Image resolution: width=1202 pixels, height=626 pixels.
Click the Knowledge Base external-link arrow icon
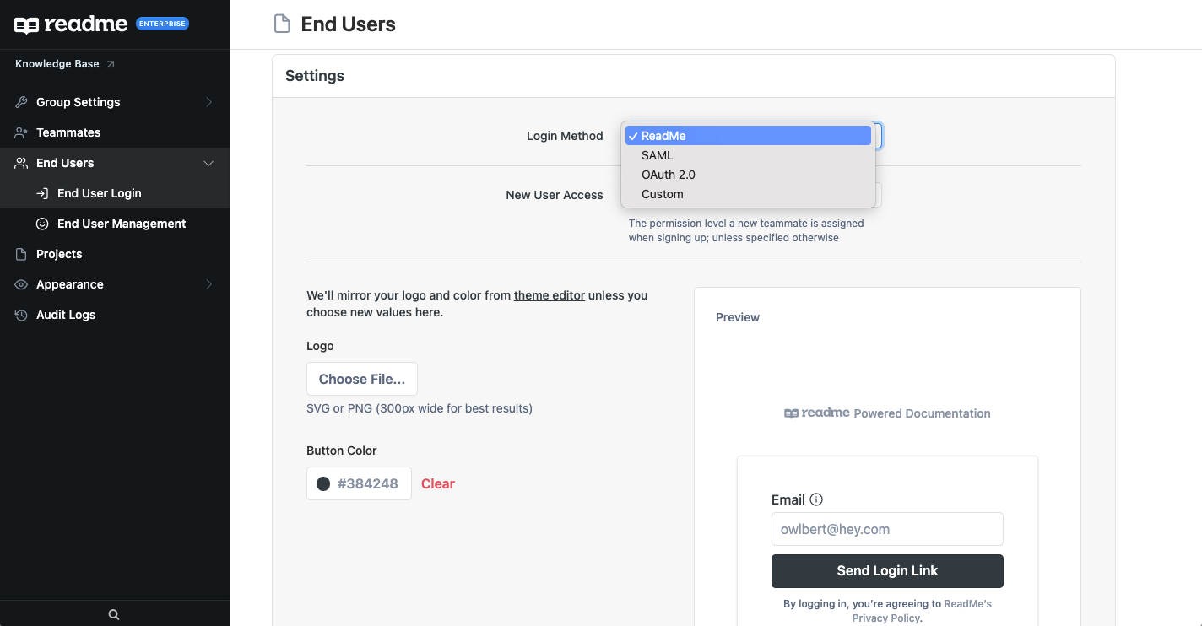coord(111,64)
